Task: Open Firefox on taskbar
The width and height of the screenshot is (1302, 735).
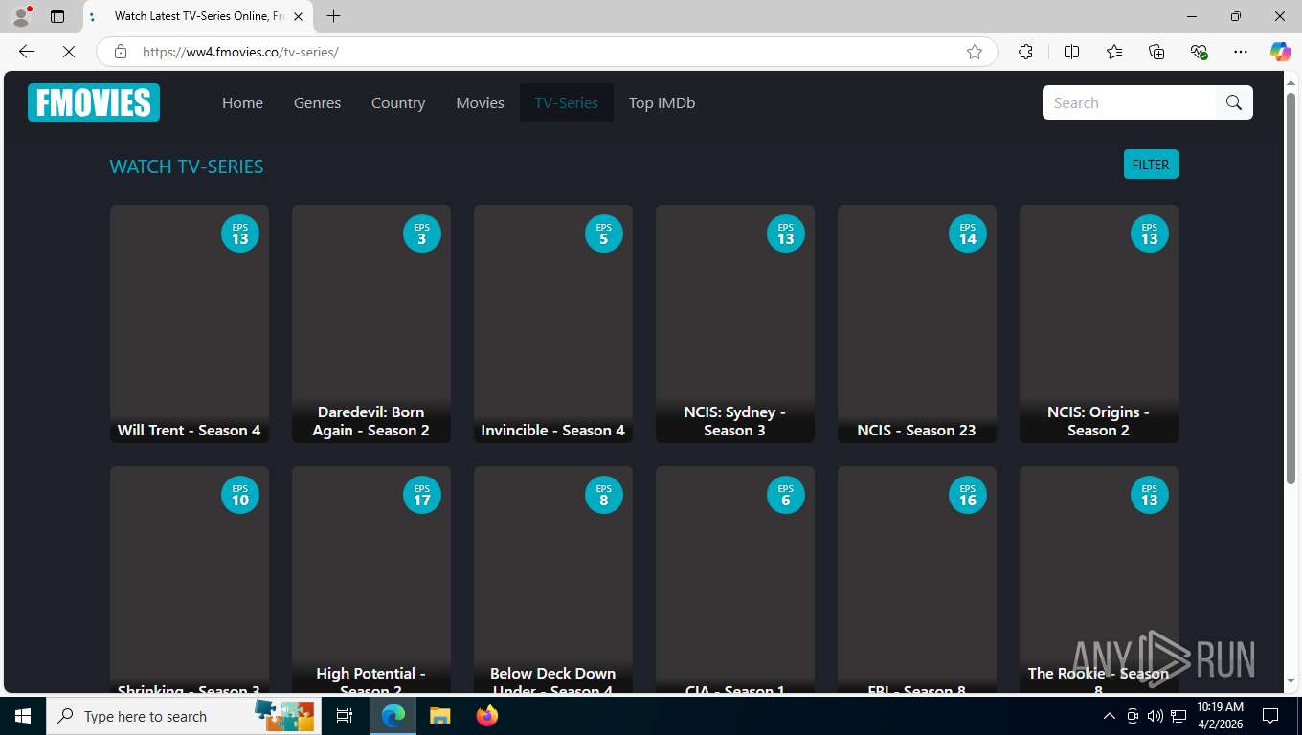Action: [487, 716]
